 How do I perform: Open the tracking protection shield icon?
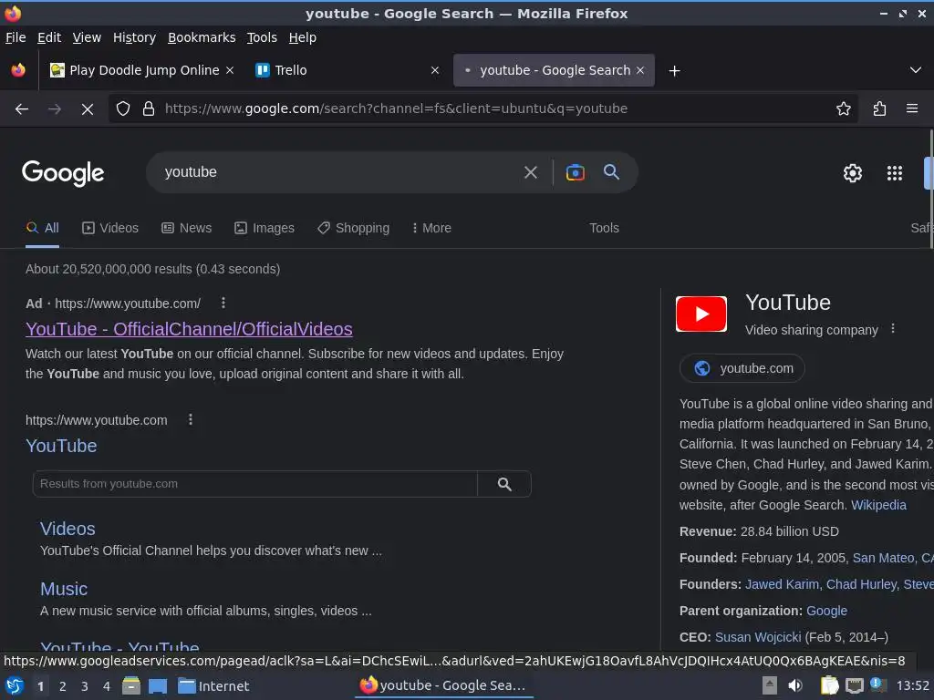(x=123, y=109)
